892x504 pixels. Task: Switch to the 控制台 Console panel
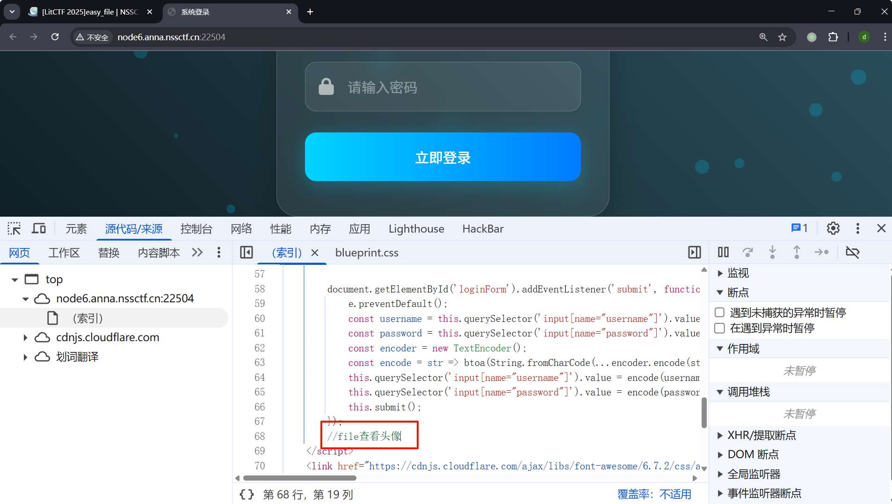pyautogui.click(x=196, y=228)
